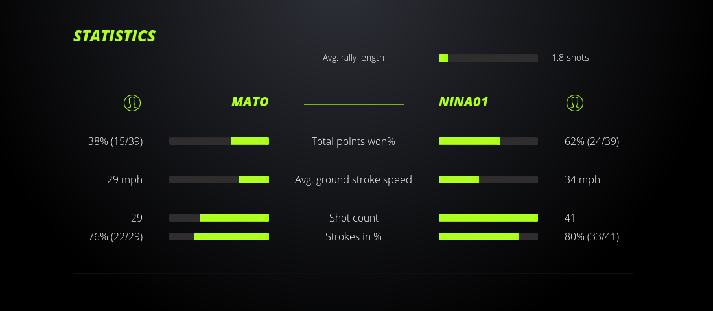Click the STATISTICS heading

coord(115,36)
